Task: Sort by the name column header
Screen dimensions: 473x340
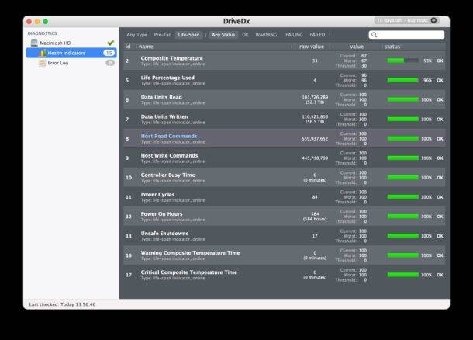Action: pyautogui.click(x=146, y=47)
